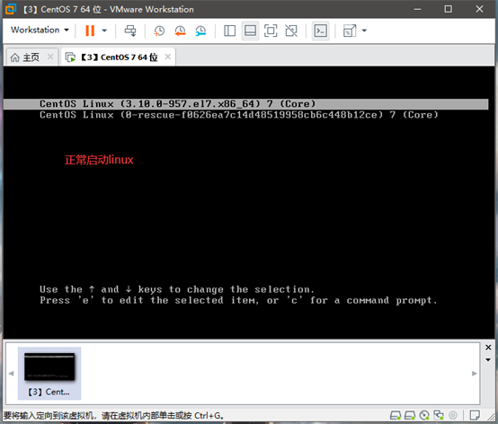
Task: Click the VMware Workstation title bar logo
Action: [x=11, y=9]
